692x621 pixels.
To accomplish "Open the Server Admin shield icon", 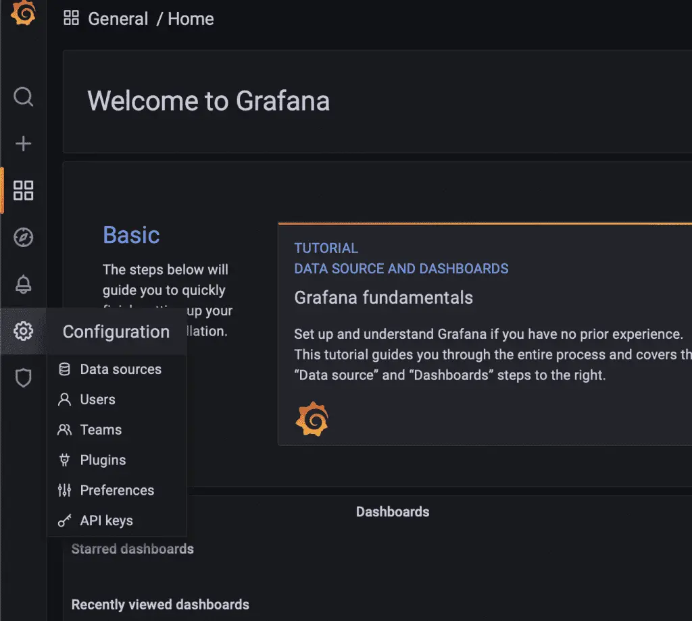I will tap(24, 378).
